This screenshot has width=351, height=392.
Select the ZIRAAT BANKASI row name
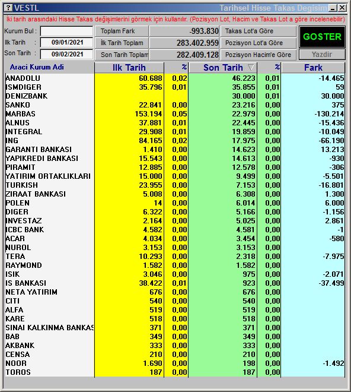tap(36, 194)
